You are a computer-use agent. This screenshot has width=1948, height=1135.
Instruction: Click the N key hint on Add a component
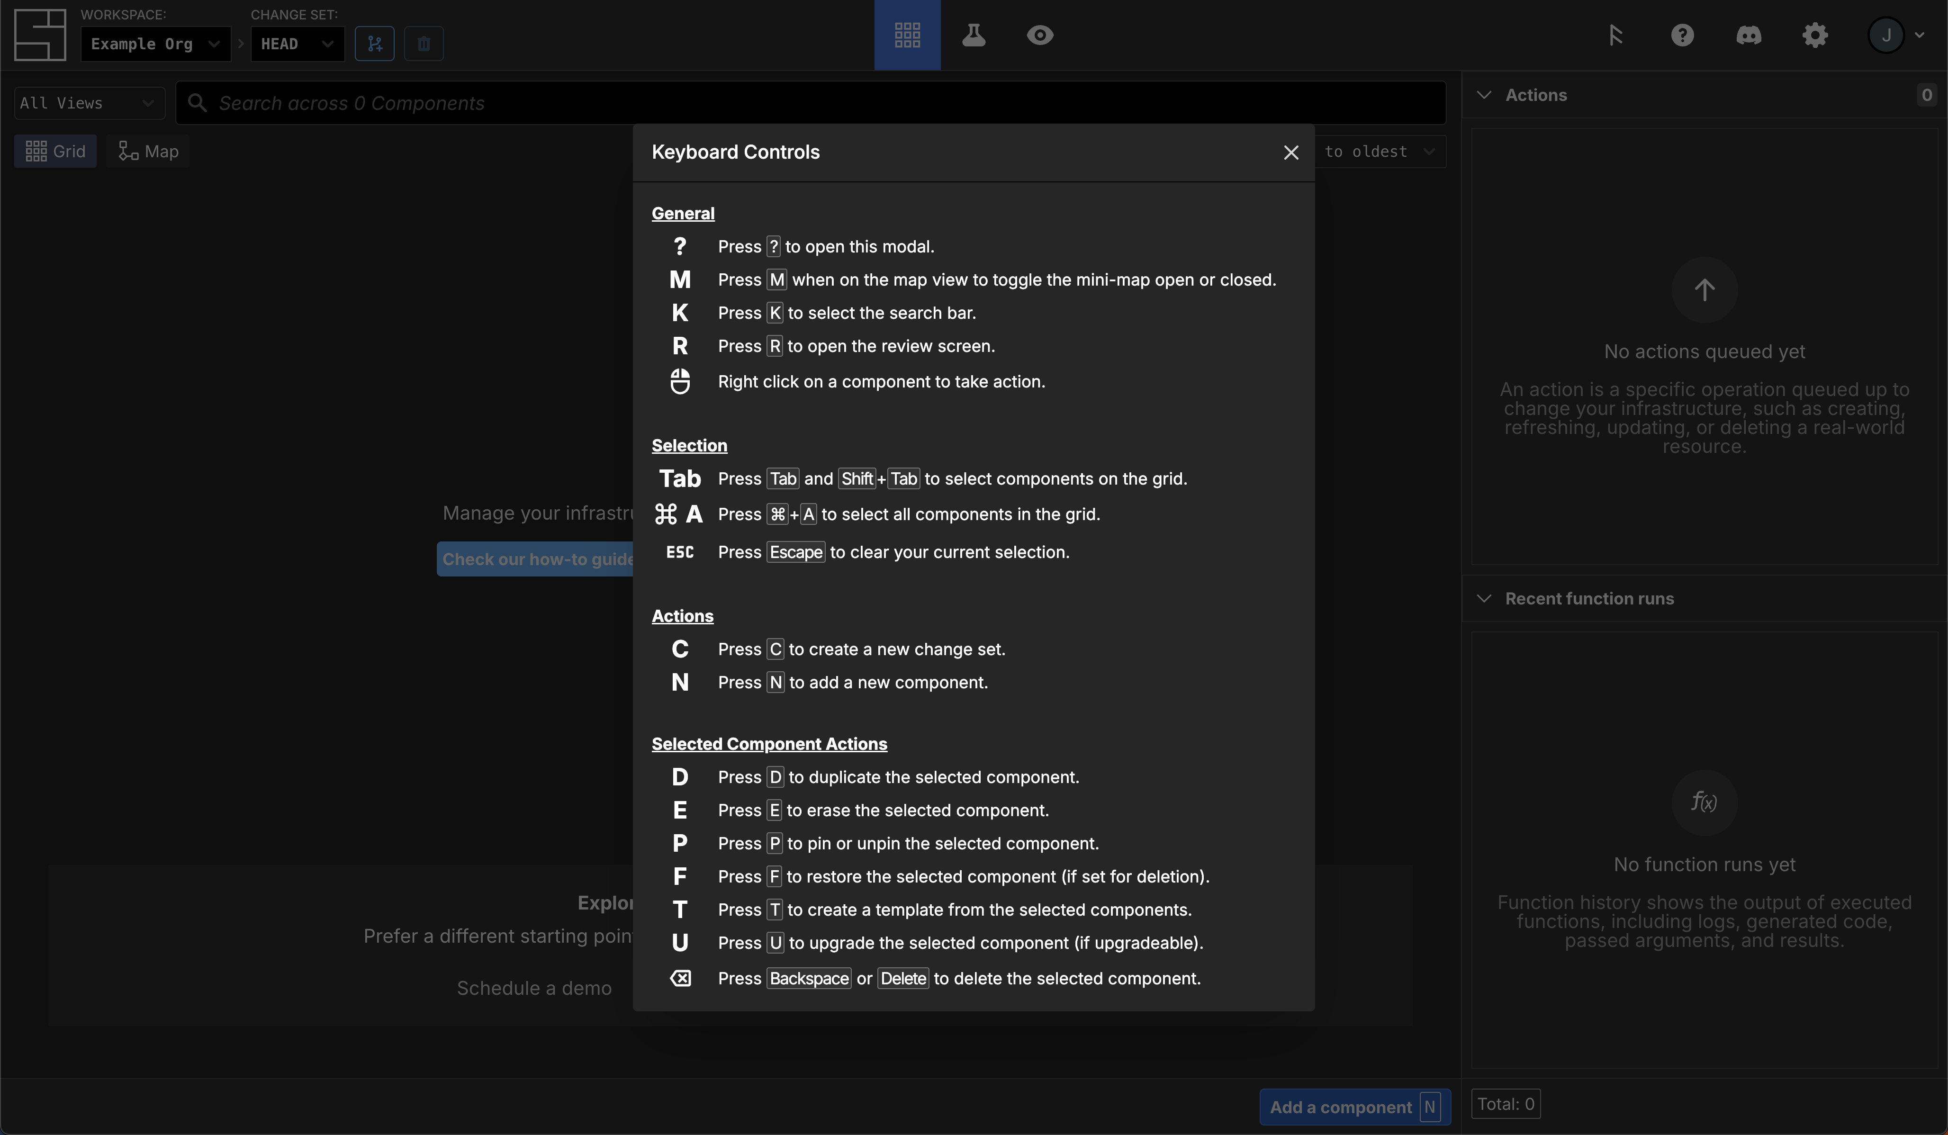[1430, 1107]
